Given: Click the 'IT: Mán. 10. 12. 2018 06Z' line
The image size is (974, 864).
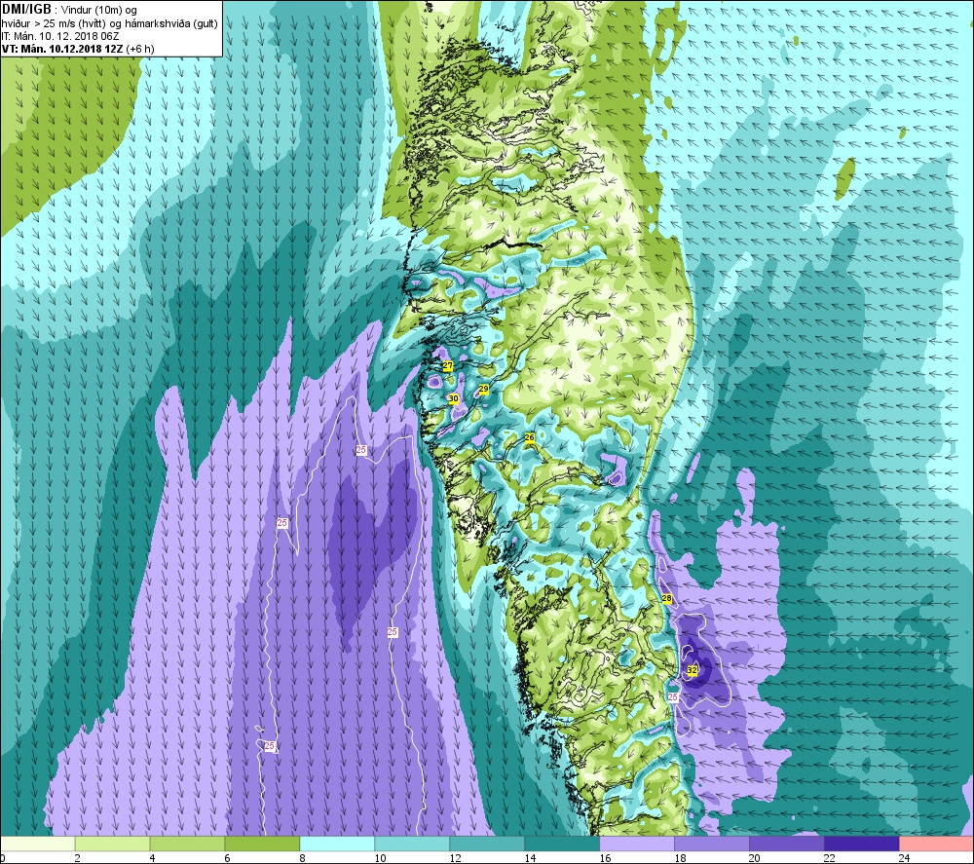Looking at the screenshot, I should [60, 36].
